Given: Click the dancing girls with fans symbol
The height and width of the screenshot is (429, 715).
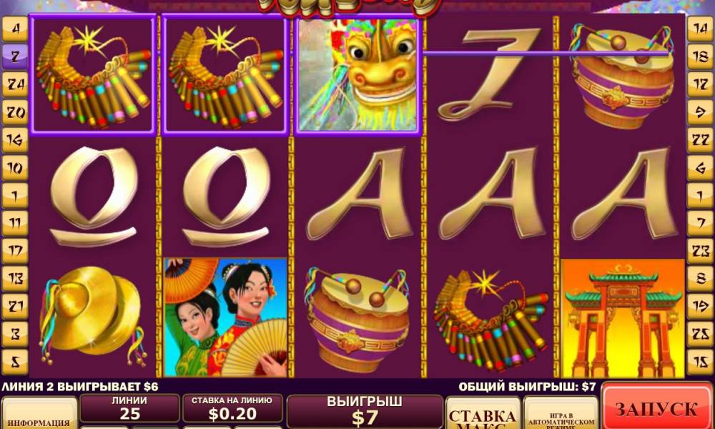Looking at the screenshot, I should click(x=226, y=317).
